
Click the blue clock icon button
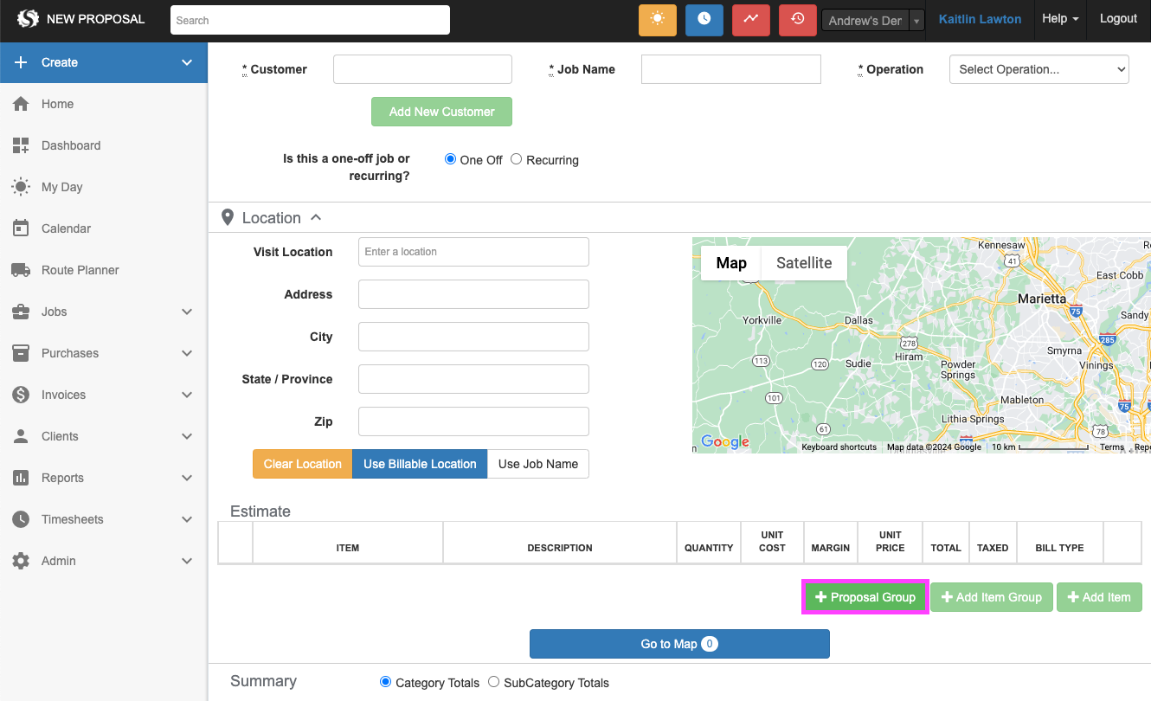[704, 19]
